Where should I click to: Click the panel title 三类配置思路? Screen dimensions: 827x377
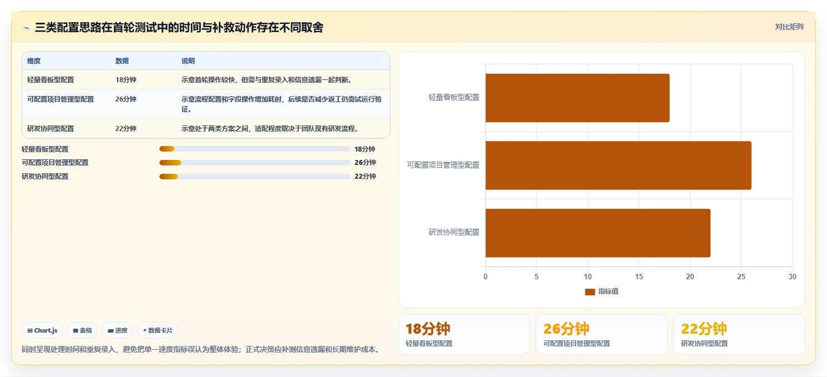tap(179, 27)
